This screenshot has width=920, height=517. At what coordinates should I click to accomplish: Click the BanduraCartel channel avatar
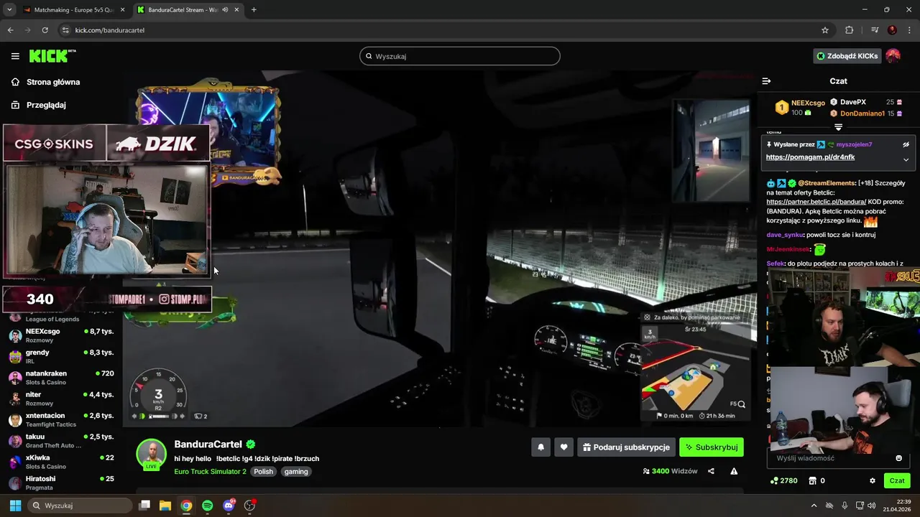pos(152,454)
